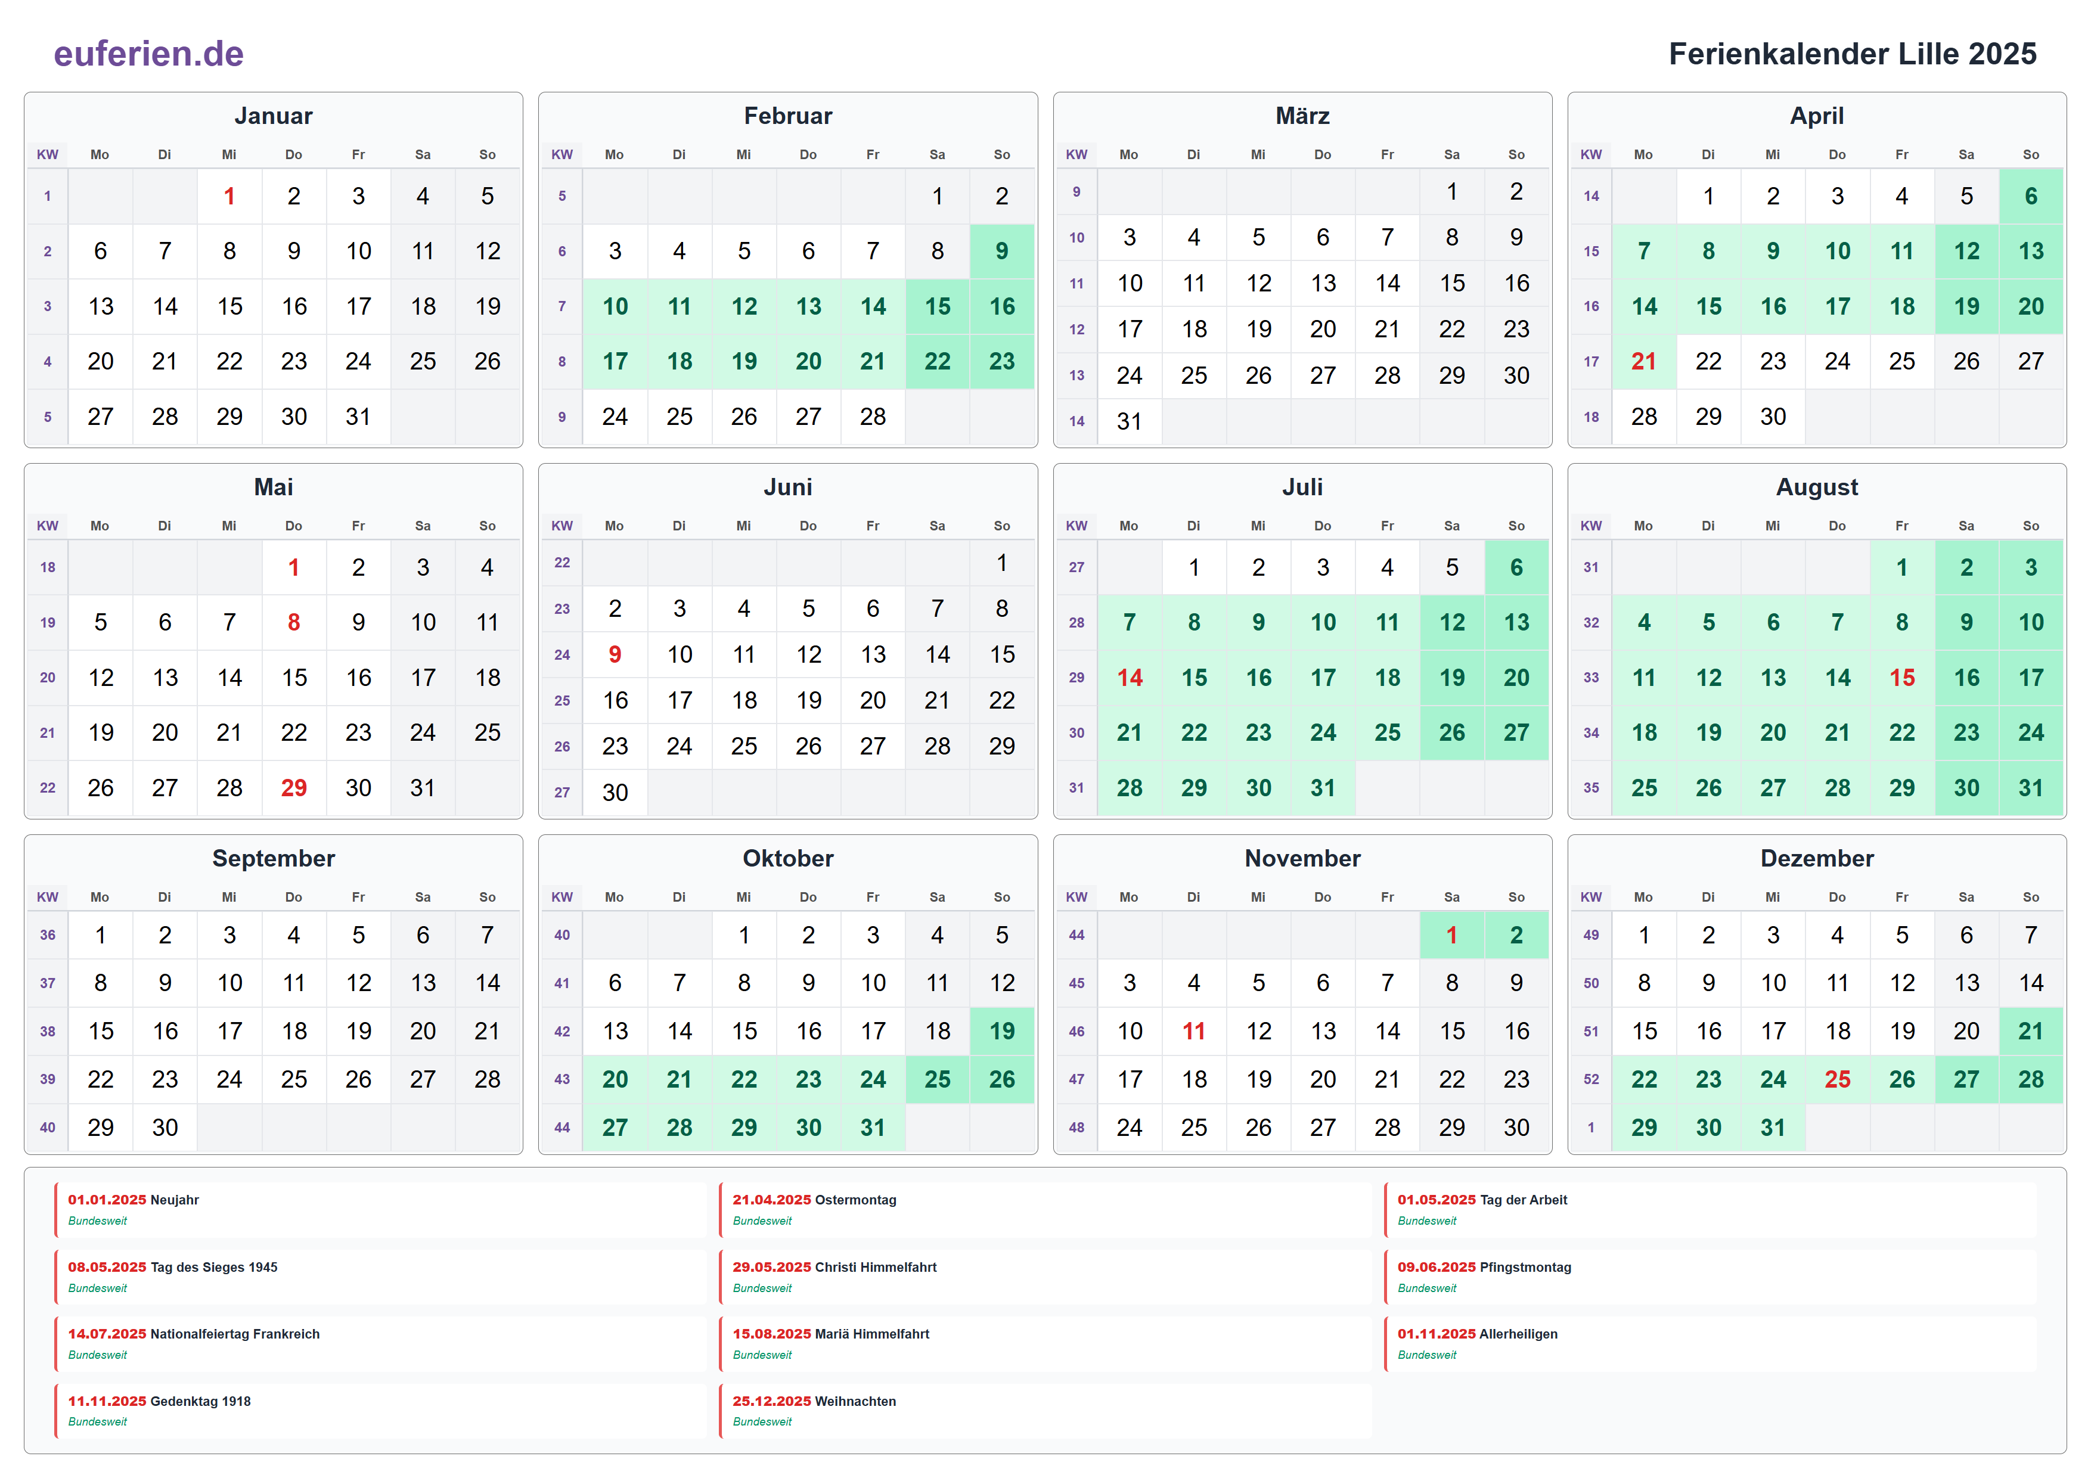Screen dimensions: 2091x1478
Task: Click green Sunday 19 in Oktober
Action: pos(1002,1031)
